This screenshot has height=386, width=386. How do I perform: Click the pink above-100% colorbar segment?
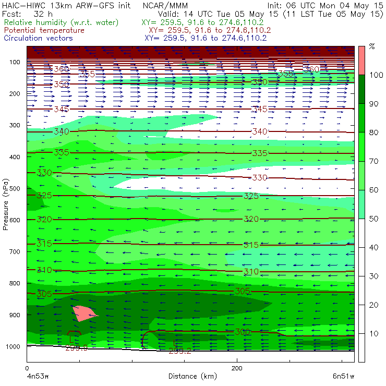361,61
